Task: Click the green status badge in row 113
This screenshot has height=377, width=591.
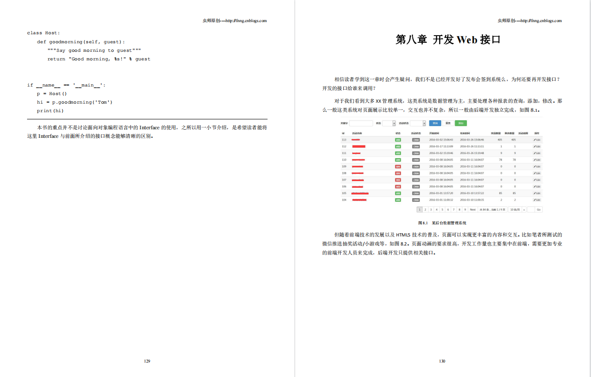Action: (x=398, y=140)
